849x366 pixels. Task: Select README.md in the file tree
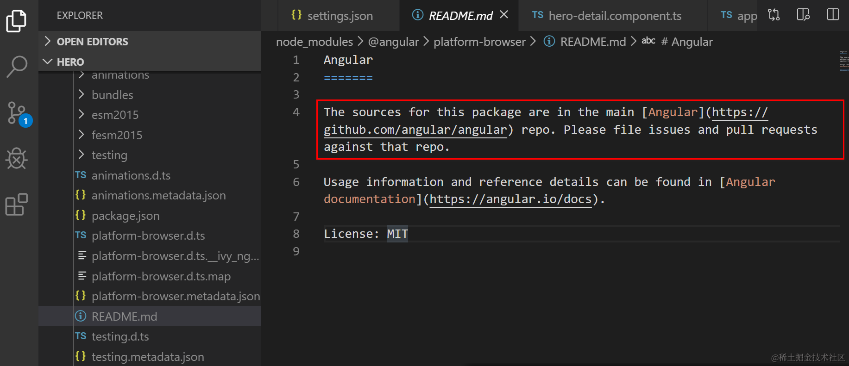click(150, 316)
